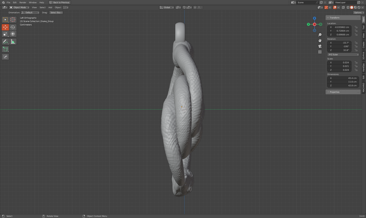Open the editor type dropdown

pyautogui.click(x=5, y=8)
